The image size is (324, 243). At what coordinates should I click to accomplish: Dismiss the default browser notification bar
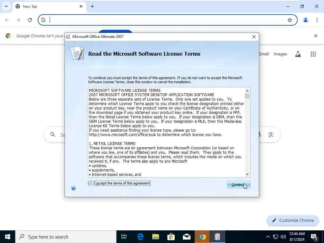click(316, 36)
